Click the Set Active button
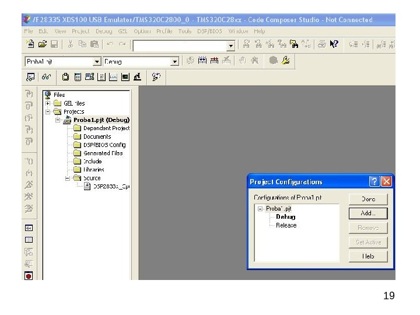Viewport: 420px width, 315px height. [368, 243]
